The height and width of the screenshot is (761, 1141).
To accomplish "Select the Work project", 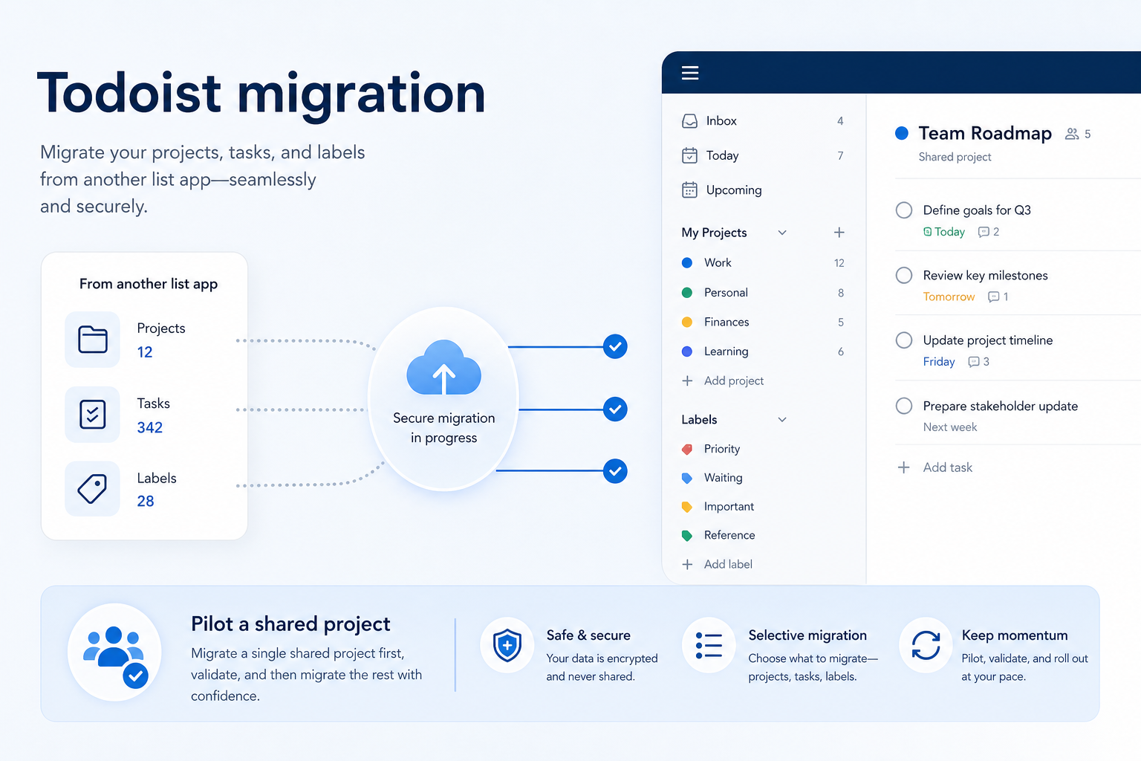I will (x=763, y=263).
